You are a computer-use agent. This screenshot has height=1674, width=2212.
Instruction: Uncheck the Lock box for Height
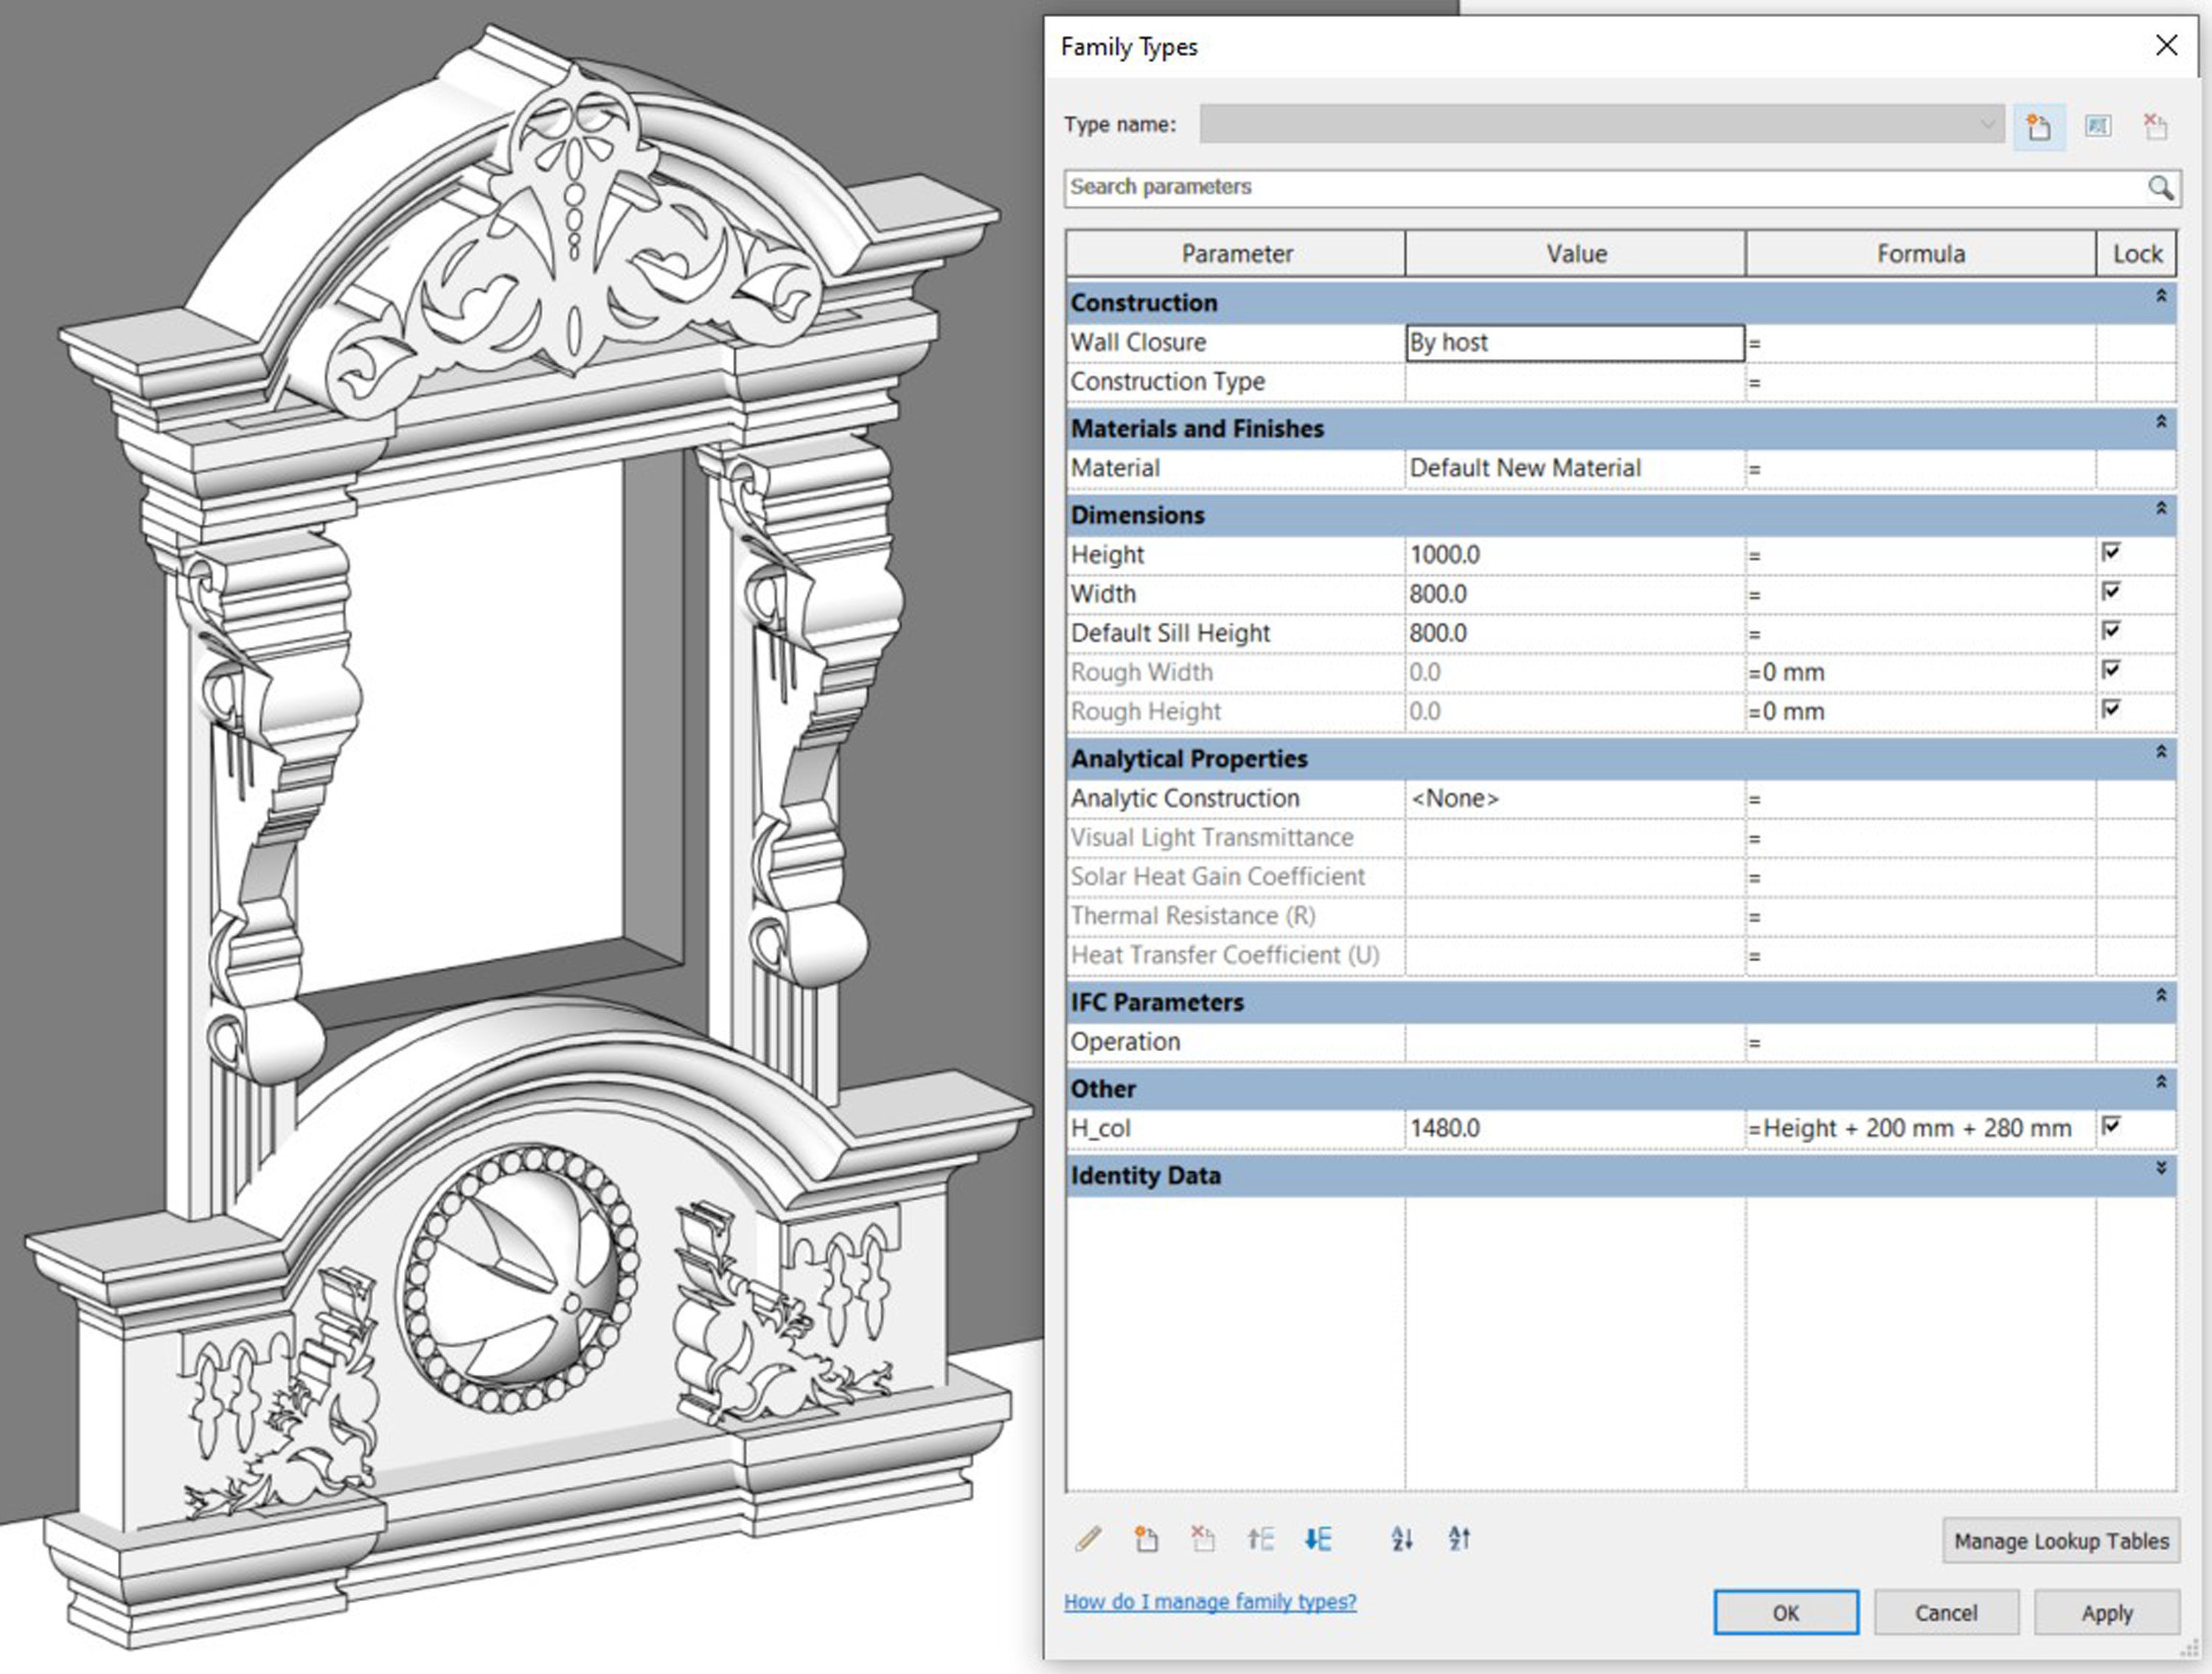[x=2111, y=552]
